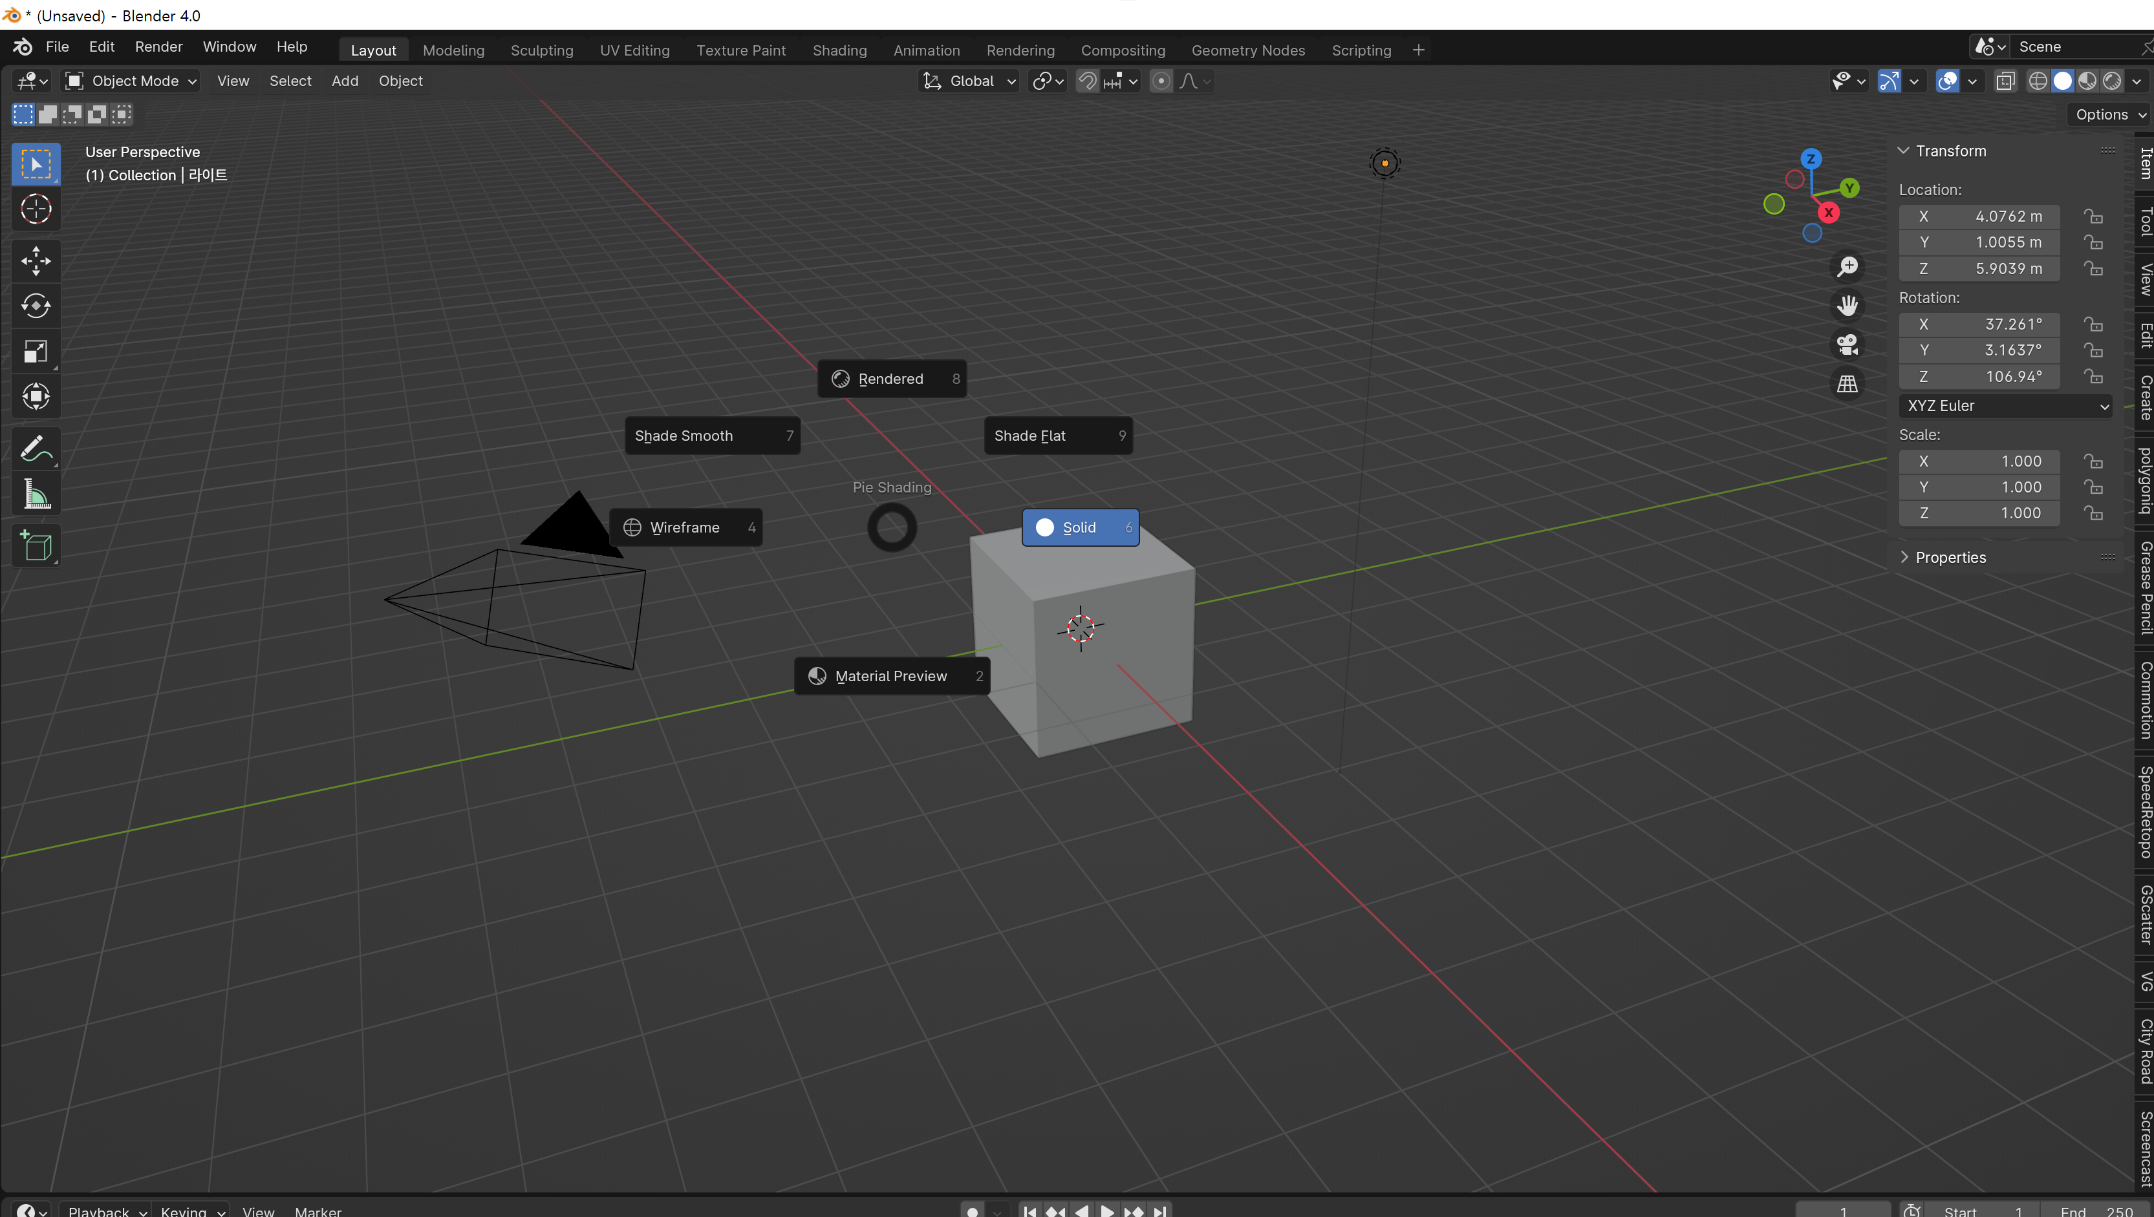
Task: Open the Tool sidebar tab
Action: click(x=2145, y=223)
